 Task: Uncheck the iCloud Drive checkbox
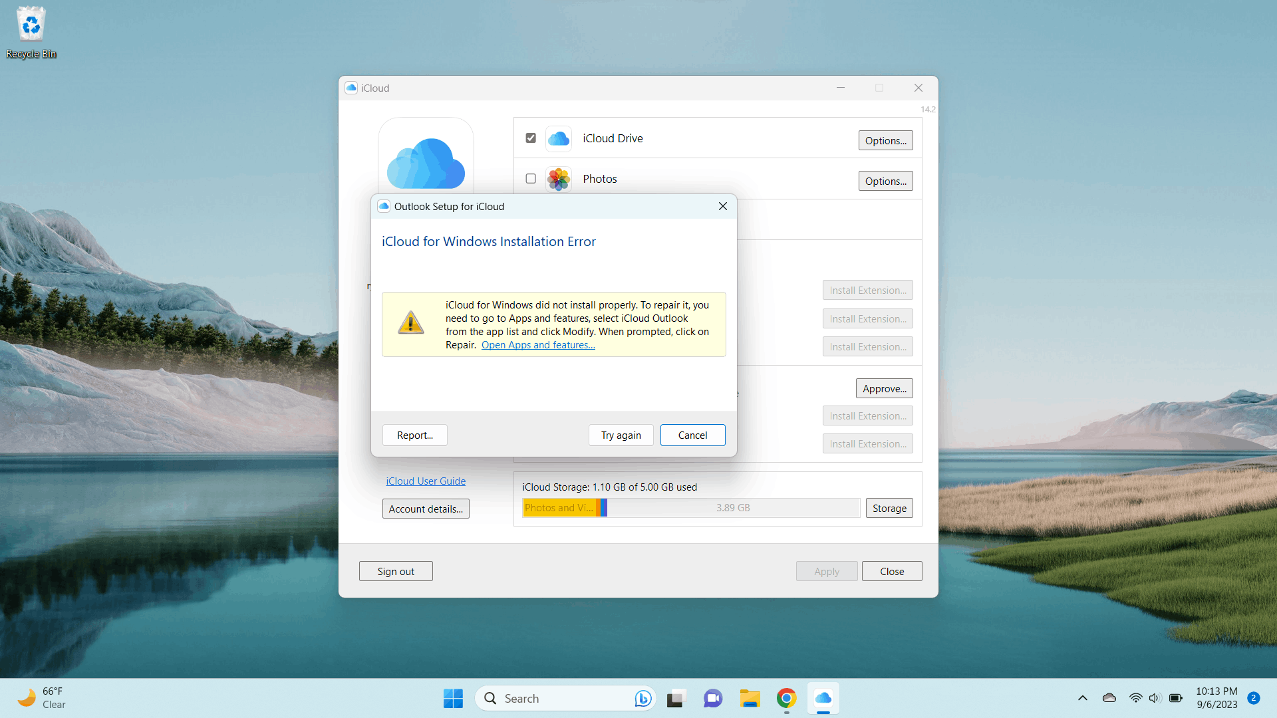click(531, 138)
